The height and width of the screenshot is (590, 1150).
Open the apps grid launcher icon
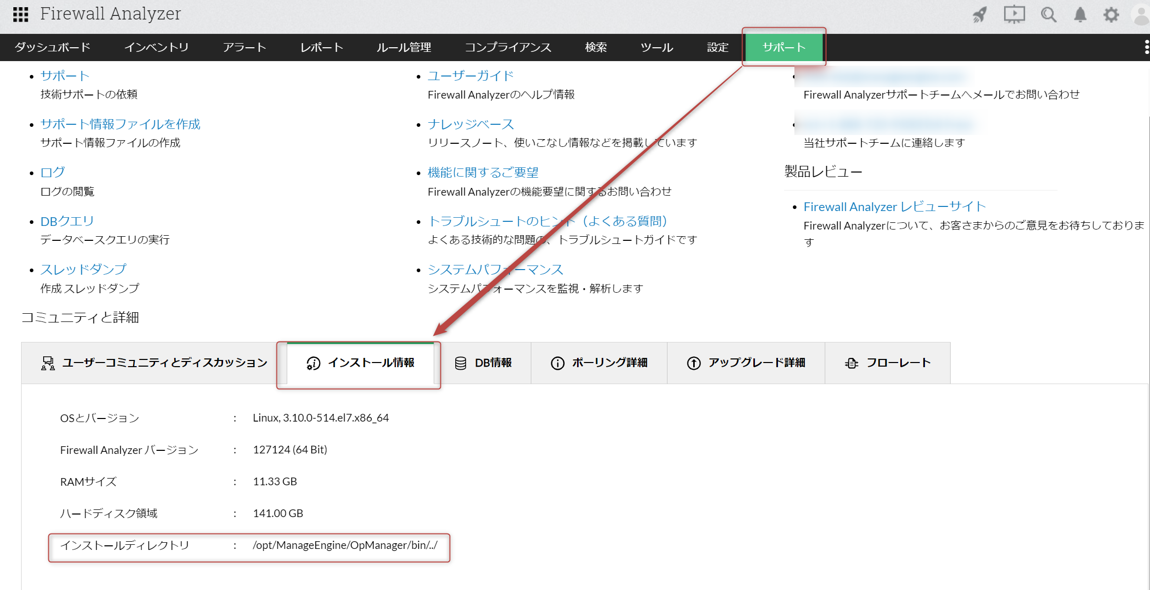[x=21, y=14]
